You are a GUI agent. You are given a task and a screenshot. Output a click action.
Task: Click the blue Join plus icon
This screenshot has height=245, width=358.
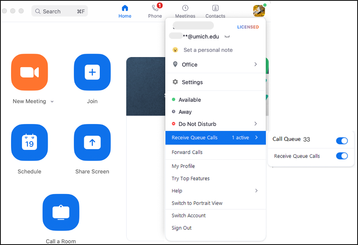pyautogui.click(x=92, y=72)
